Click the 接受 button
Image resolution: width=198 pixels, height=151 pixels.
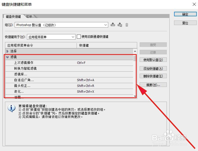coord(153,45)
